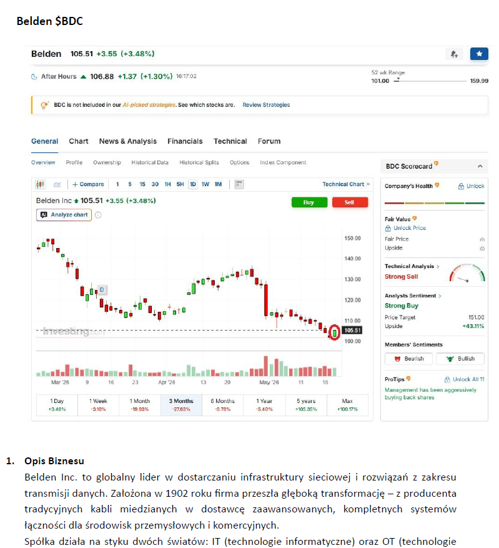
Task: Open the Technical Chart link
Action: click(346, 184)
